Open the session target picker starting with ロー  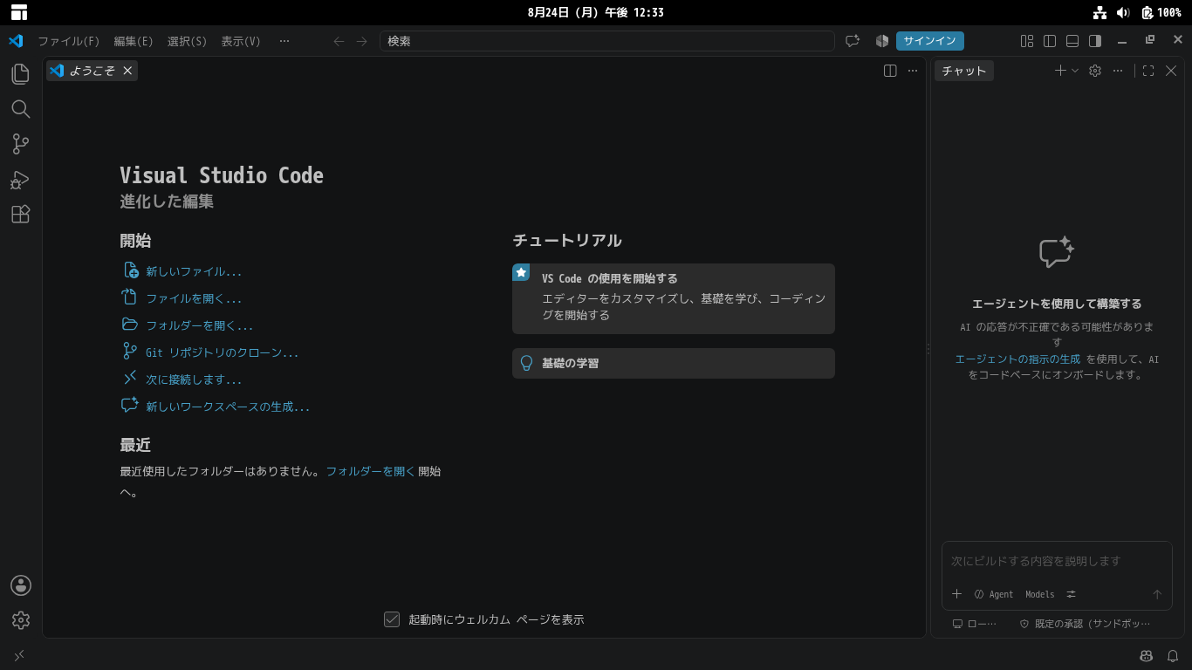tap(974, 624)
